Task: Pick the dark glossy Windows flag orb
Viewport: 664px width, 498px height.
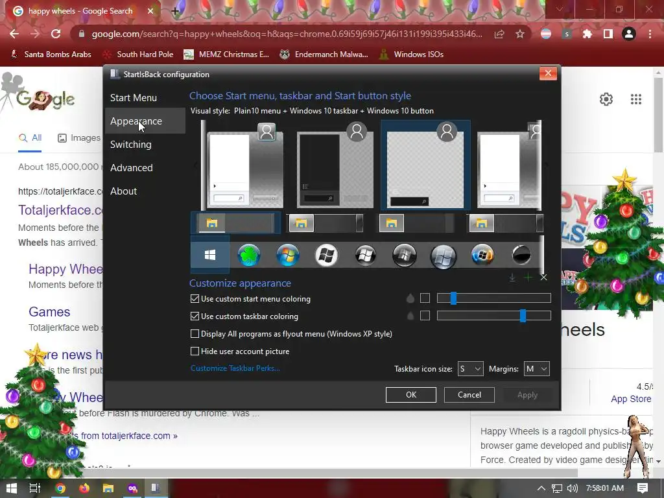Action: coord(366,255)
